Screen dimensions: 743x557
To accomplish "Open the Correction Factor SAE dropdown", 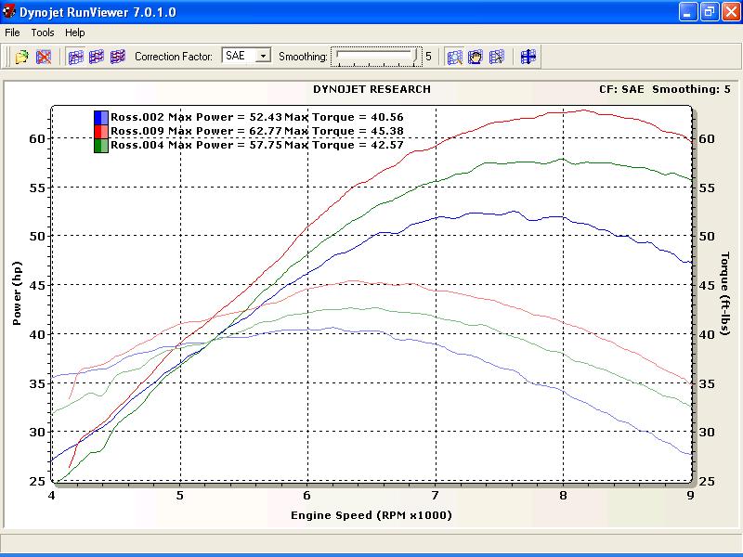I will [264, 56].
